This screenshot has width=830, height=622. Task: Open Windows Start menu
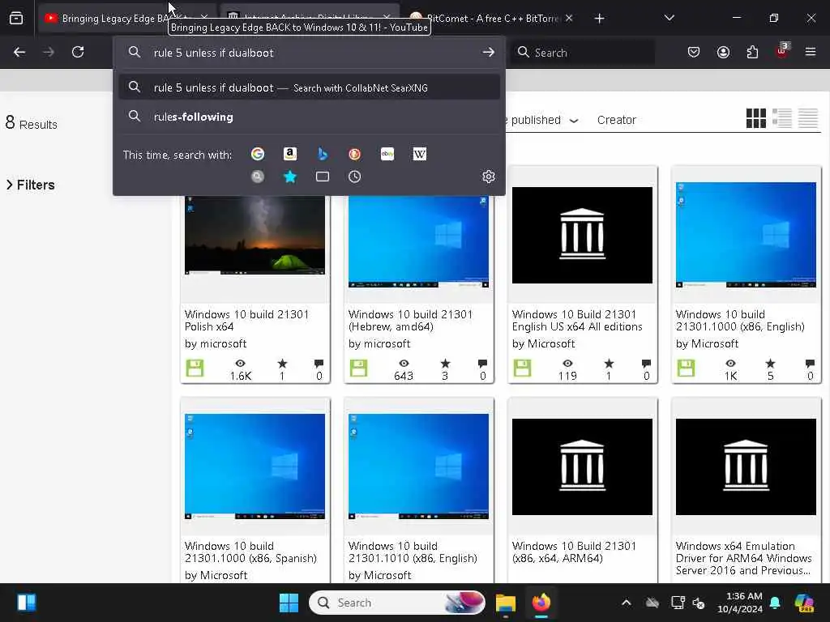[x=289, y=603]
